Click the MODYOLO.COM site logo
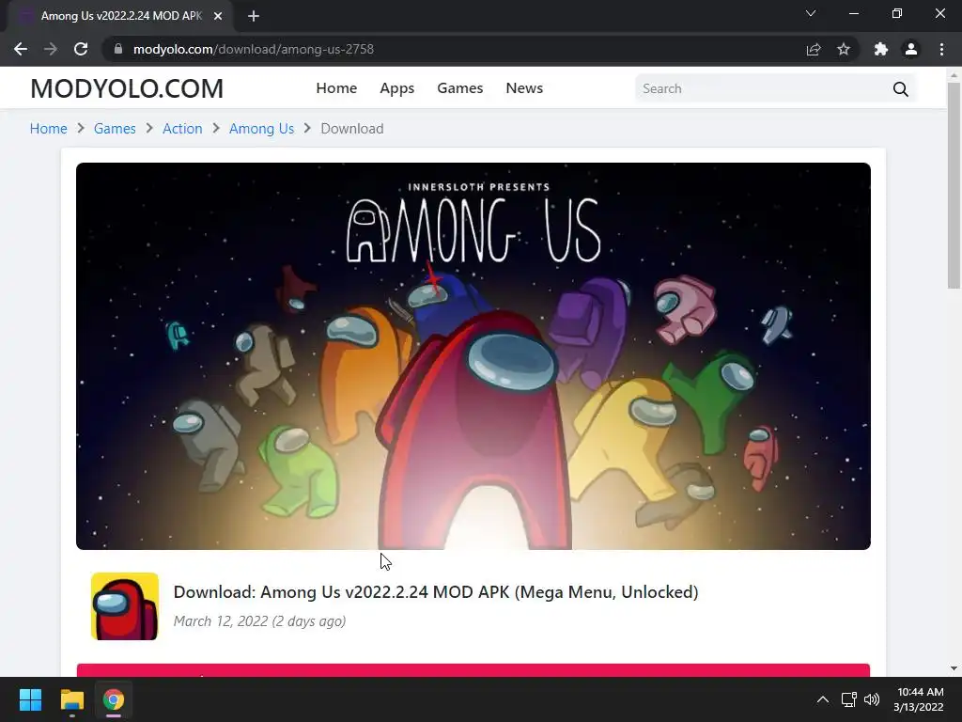Screen dimensions: 962x722 127,88
